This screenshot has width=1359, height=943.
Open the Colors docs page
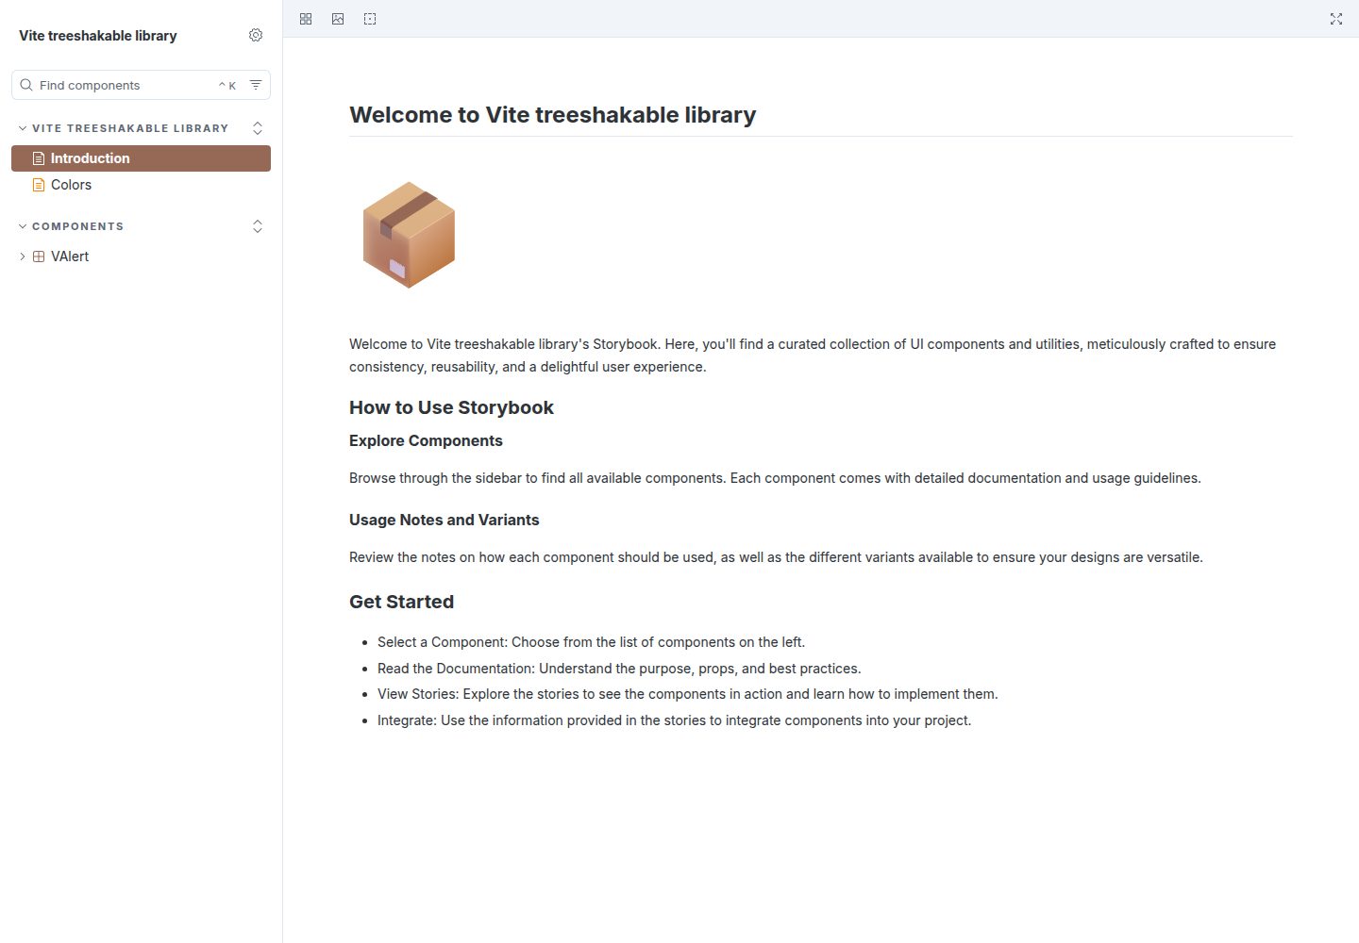[x=141, y=185]
